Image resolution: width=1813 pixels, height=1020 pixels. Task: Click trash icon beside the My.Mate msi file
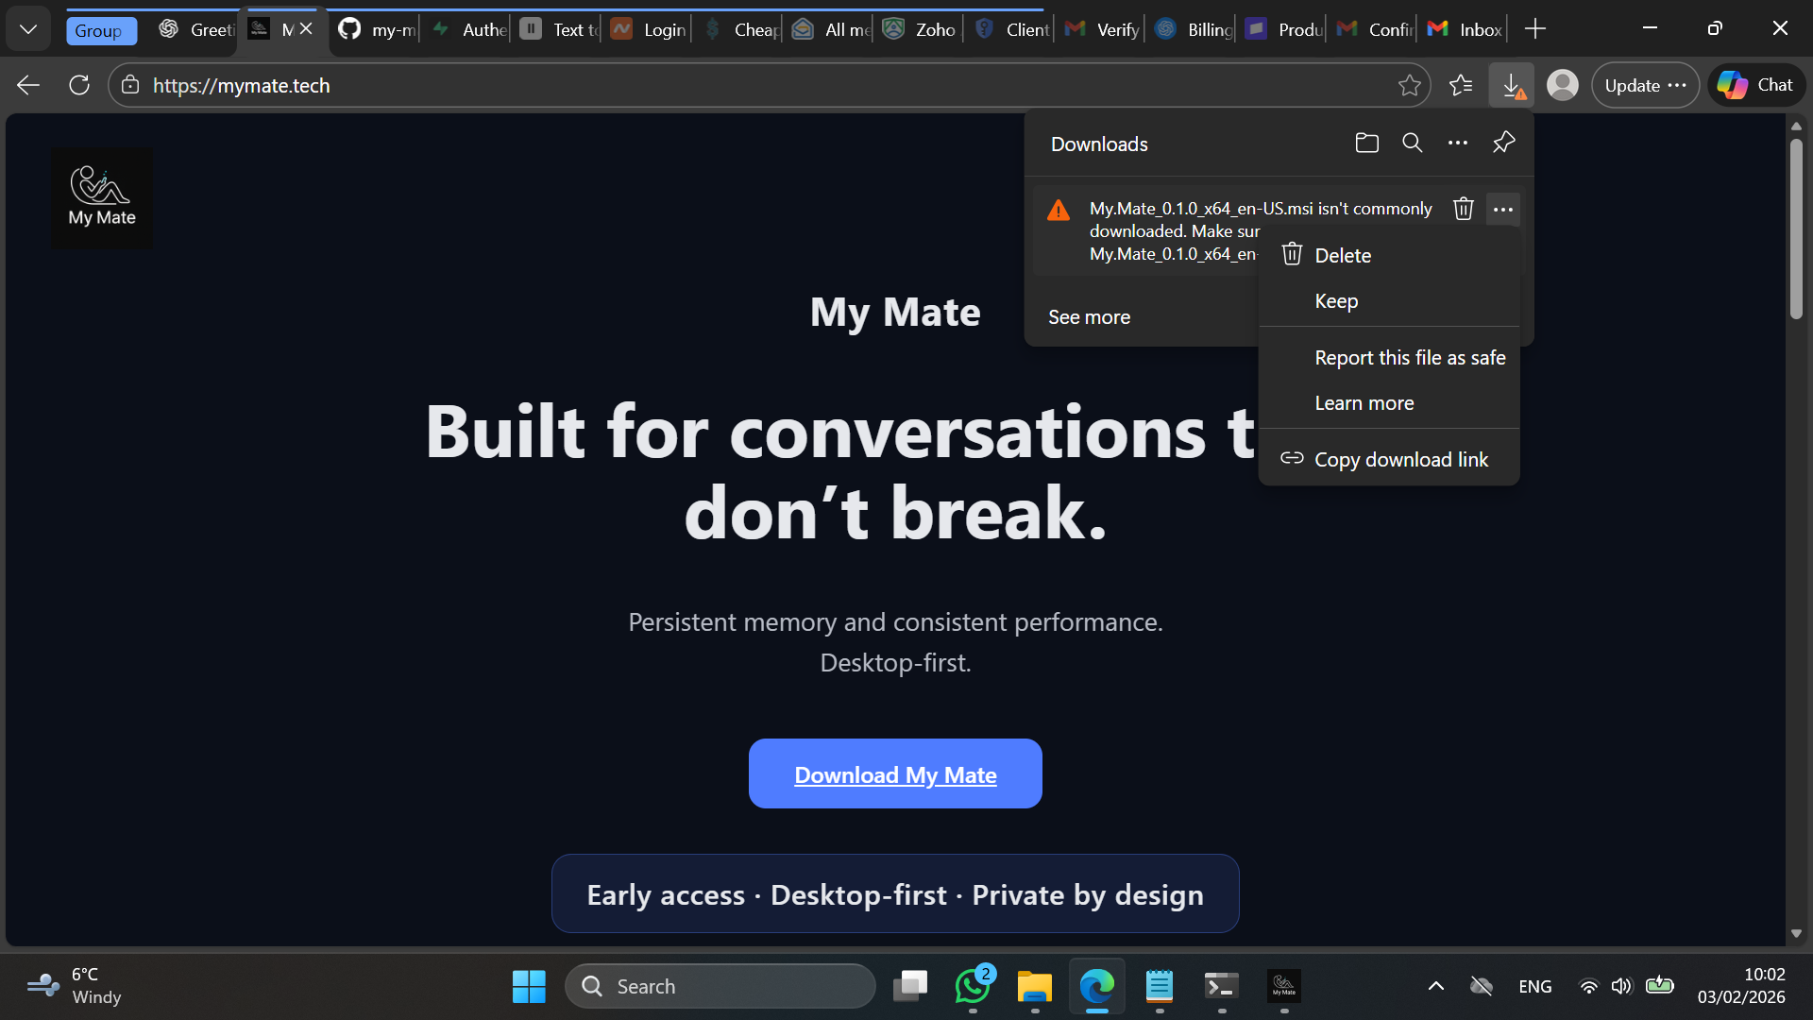pos(1463,209)
